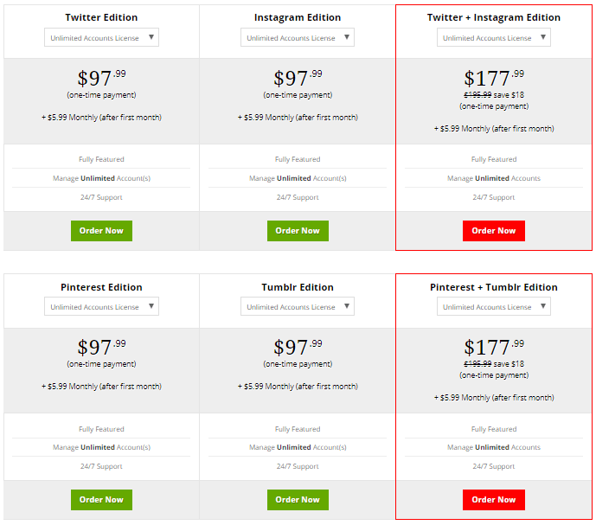Click the Tumblr Edition title
The image size is (596, 525).
coord(298,287)
